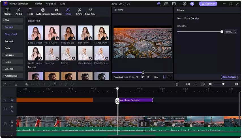Select the Frais subcategory
The width and height of the screenshot is (242, 139).
tap(7, 48)
